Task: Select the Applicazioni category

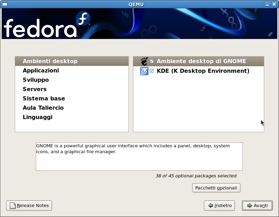Action: click(72, 71)
